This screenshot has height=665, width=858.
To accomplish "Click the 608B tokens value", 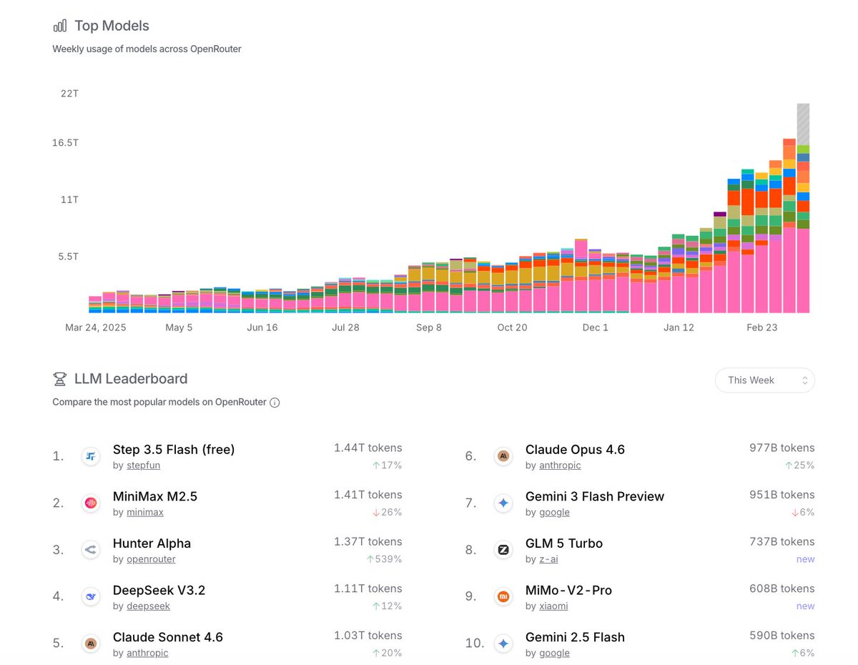I will pyautogui.click(x=781, y=588).
